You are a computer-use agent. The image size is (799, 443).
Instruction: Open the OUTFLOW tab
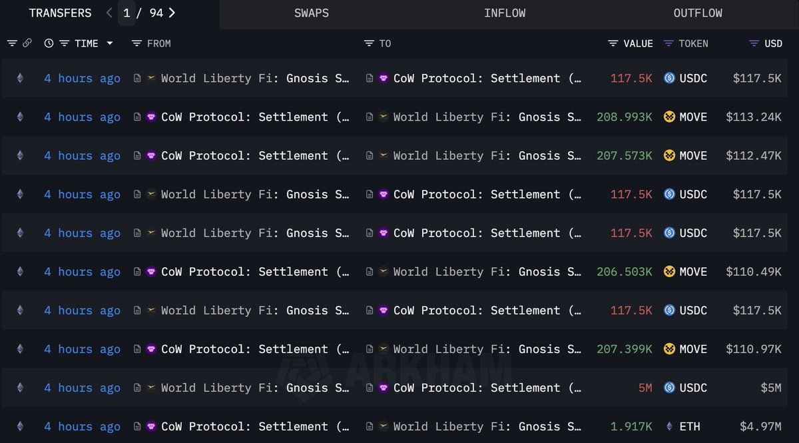pyautogui.click(x=698, y=13)
